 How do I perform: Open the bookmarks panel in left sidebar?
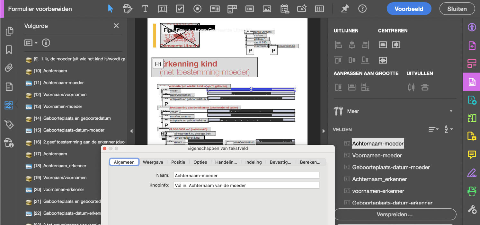(9, 49)
